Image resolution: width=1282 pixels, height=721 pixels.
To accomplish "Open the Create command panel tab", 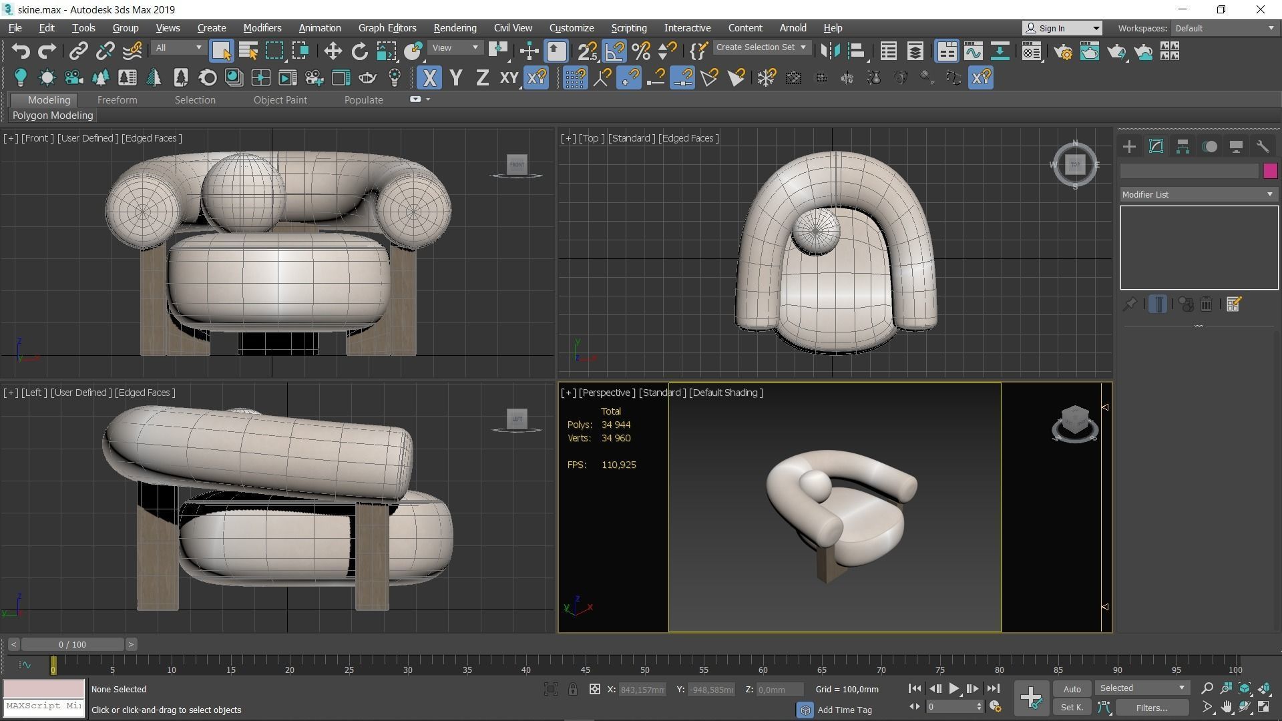I will click(x=1129, y=146).
